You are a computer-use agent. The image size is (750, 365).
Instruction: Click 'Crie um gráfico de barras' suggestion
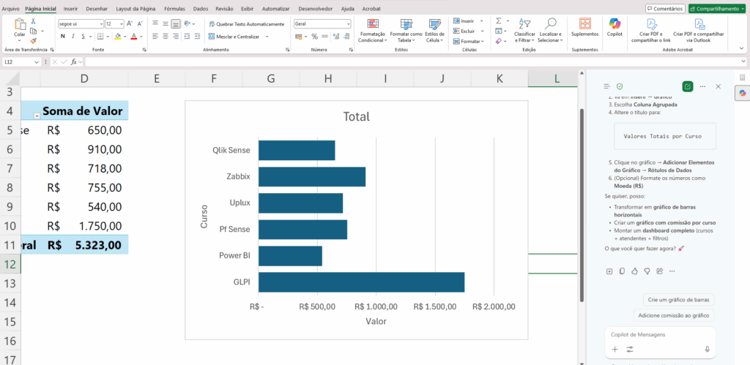(x=677, y=300)
